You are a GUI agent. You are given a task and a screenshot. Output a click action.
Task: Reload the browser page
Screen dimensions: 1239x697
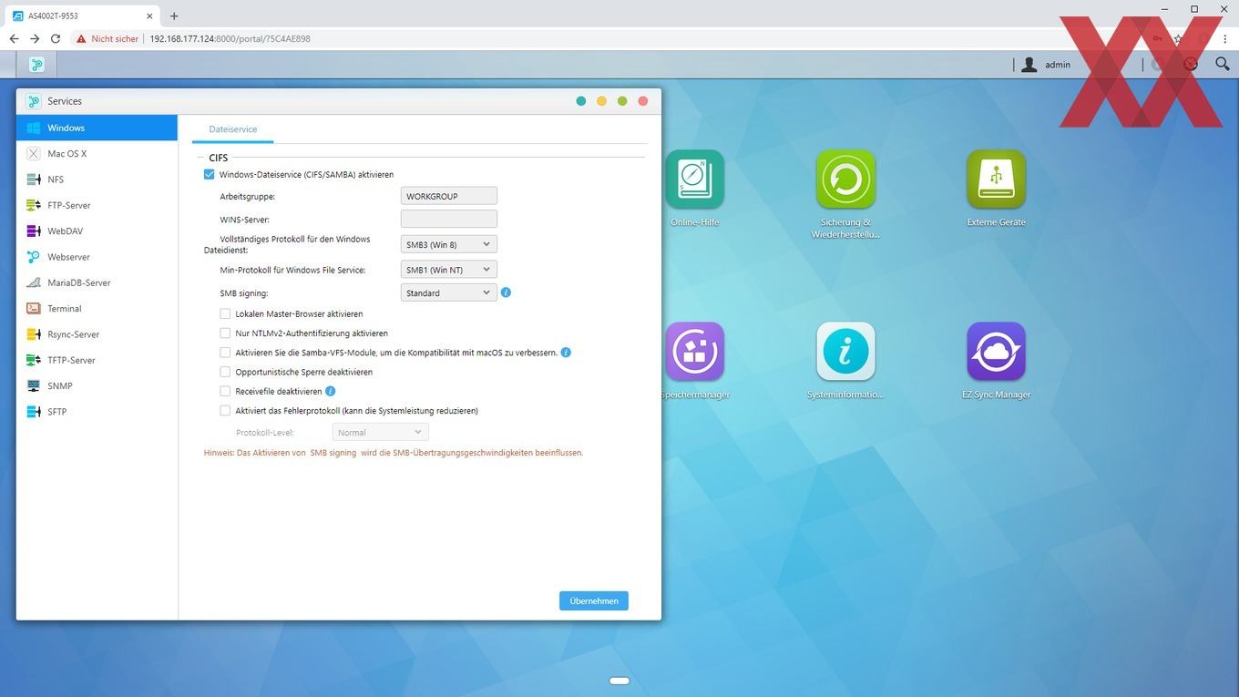(56, 39)
